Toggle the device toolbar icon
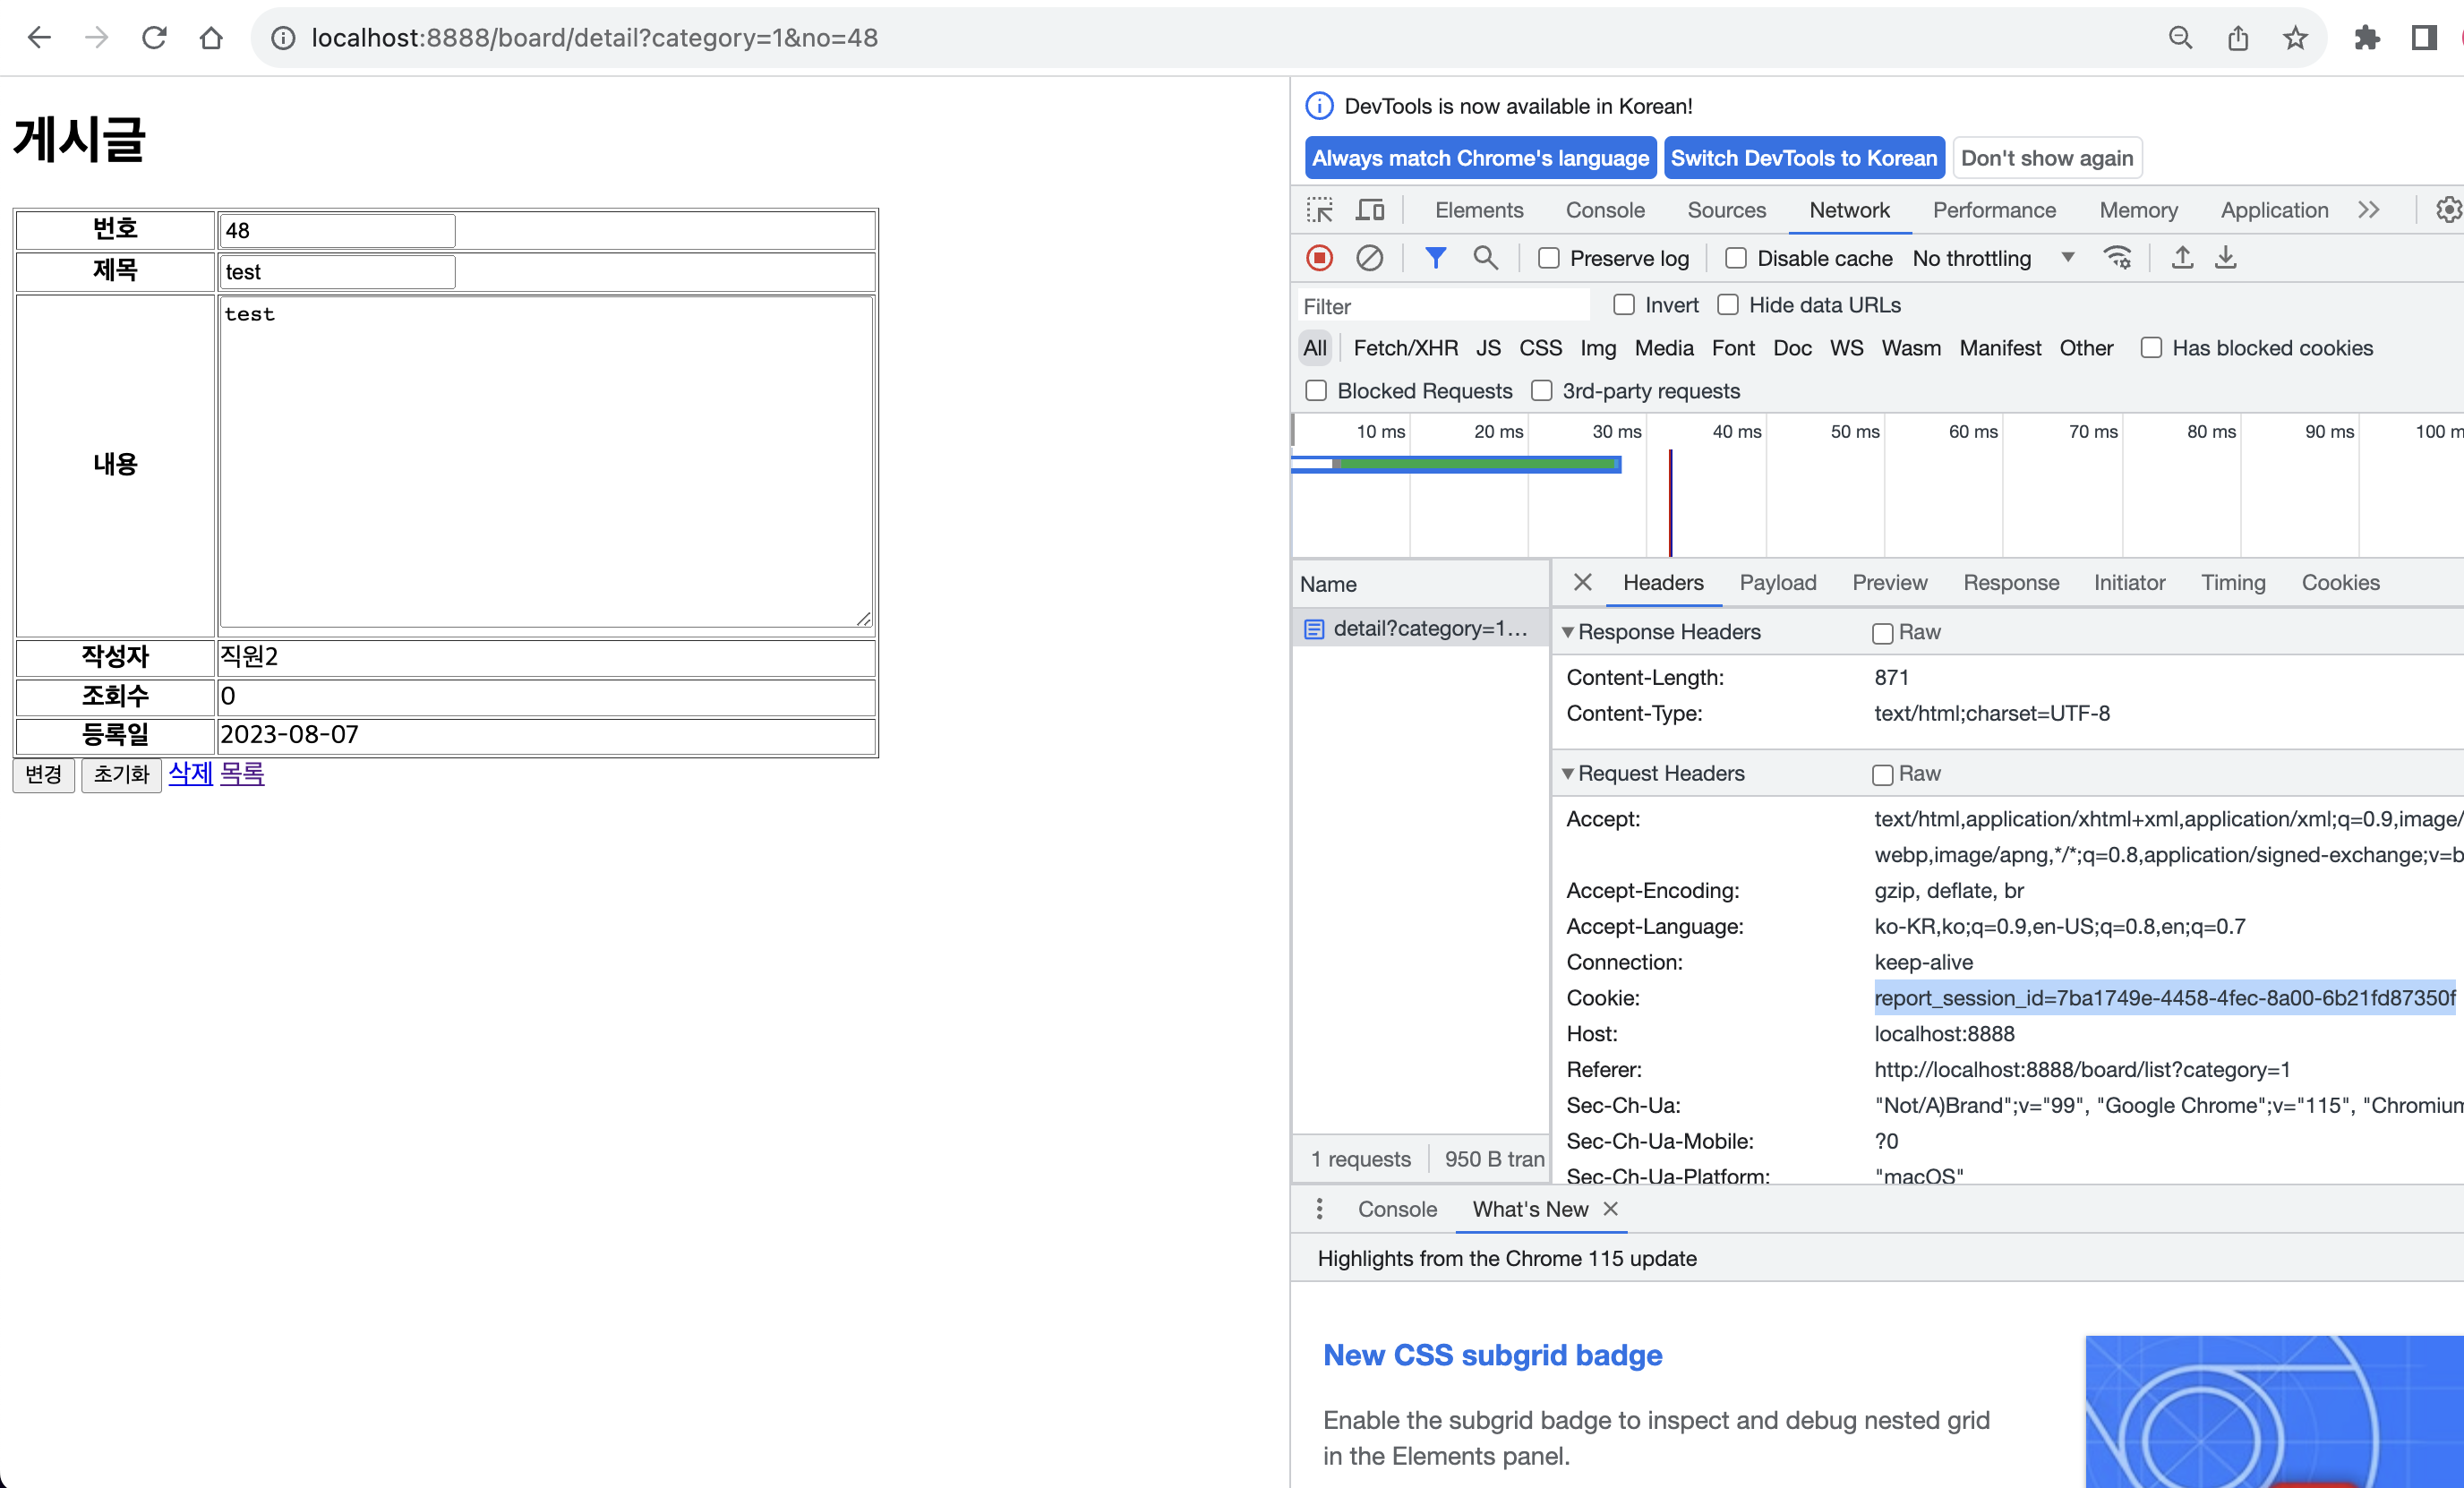 1370,210
